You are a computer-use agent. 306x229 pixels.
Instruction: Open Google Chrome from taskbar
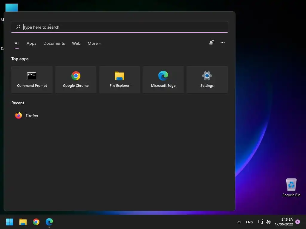pos(36,222)
